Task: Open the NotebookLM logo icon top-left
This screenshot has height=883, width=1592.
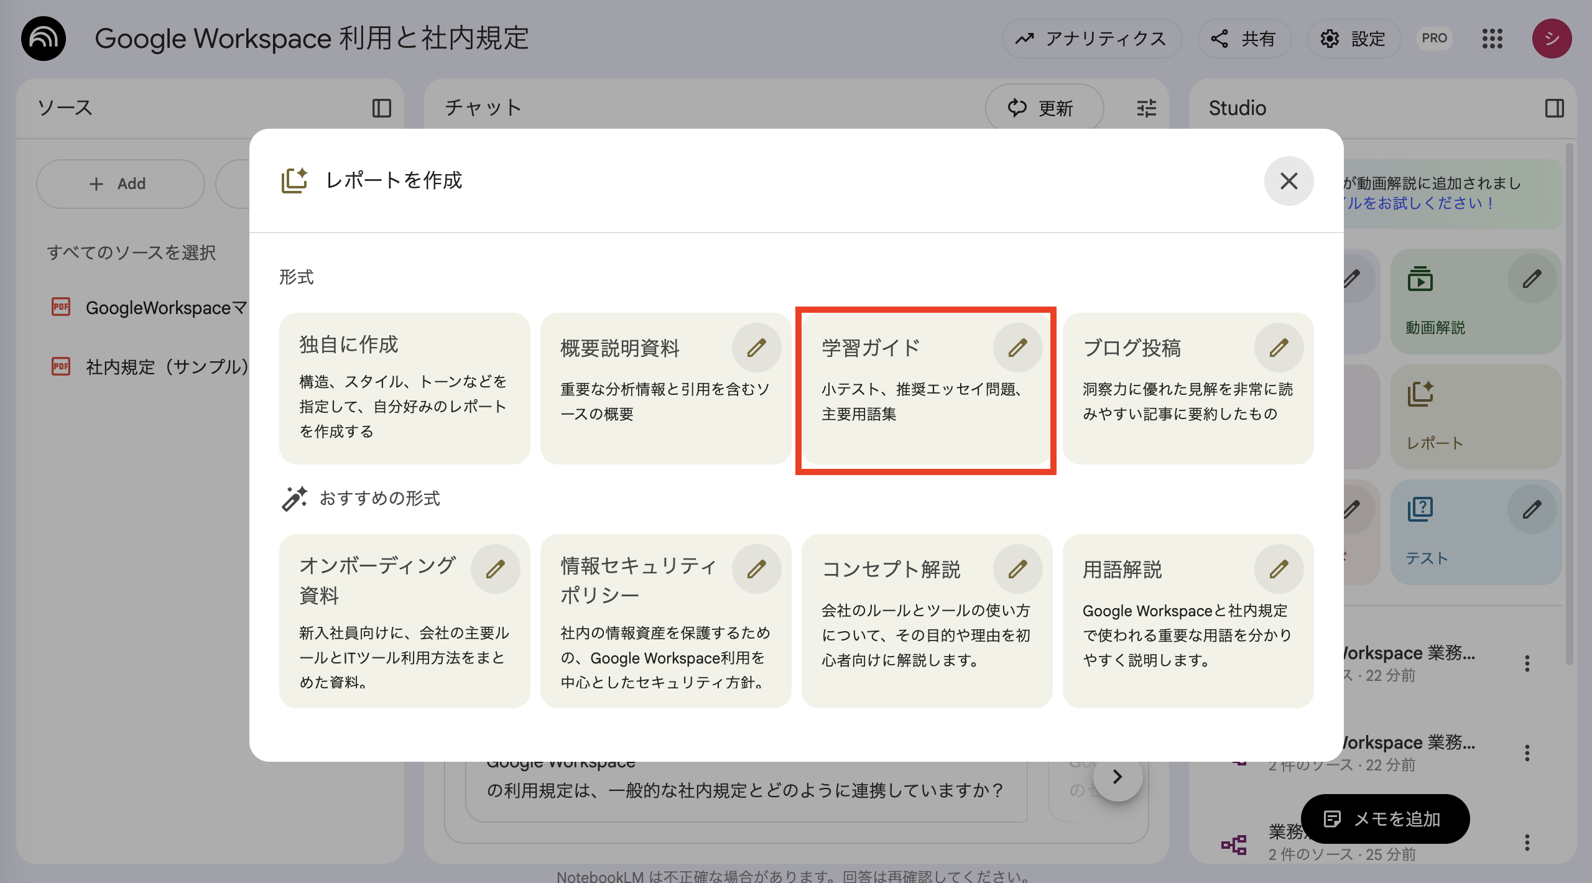Action: click(x=42, y=39)
